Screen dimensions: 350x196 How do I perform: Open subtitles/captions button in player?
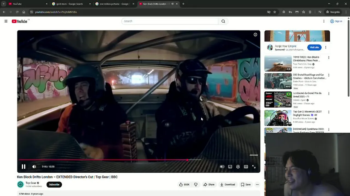point(230,167)
